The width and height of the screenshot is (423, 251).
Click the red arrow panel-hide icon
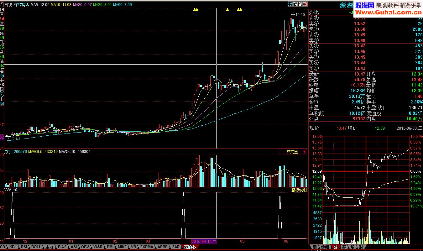[x=305, y=4]
